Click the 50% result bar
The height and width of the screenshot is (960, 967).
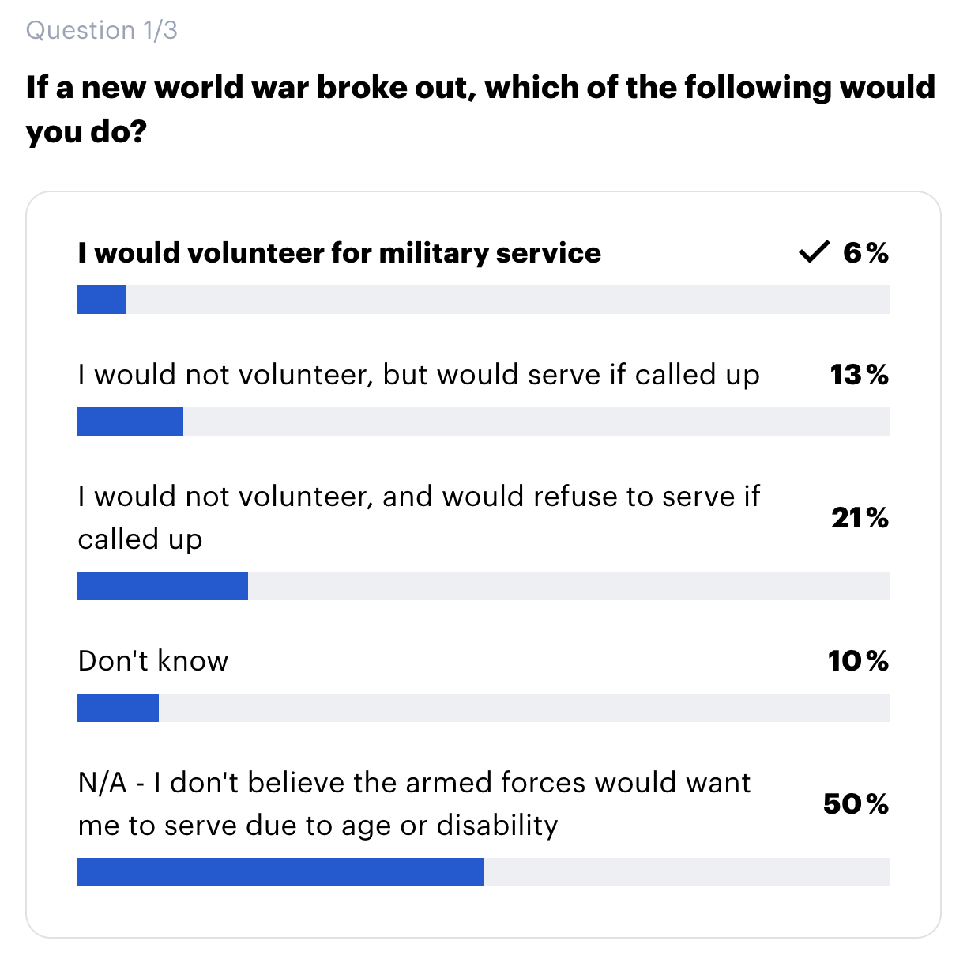coord(483,872)
